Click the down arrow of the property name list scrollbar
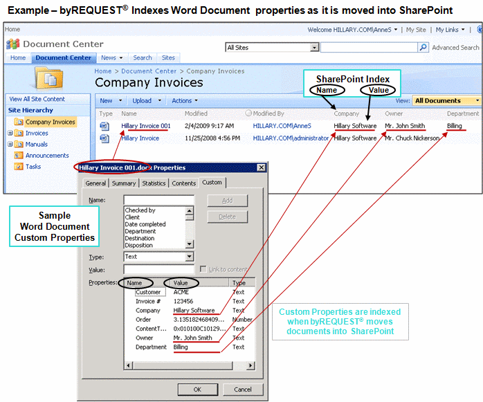The height and width of the screenshot is (402, 483). click(190, 244)
